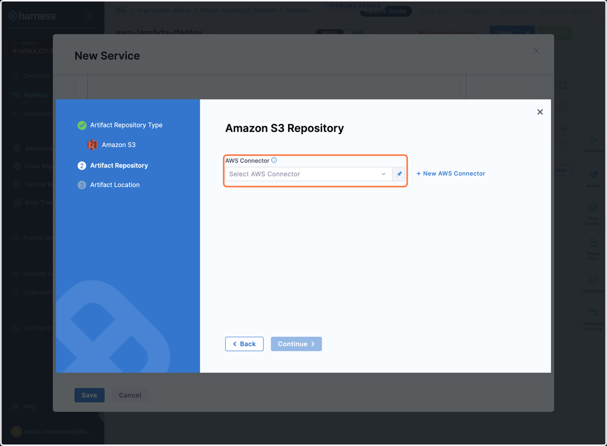Click the pipeline Save button in header
The width and height of the screenshot is (607, 446).
pyautogui.click(x=504, y=33)
